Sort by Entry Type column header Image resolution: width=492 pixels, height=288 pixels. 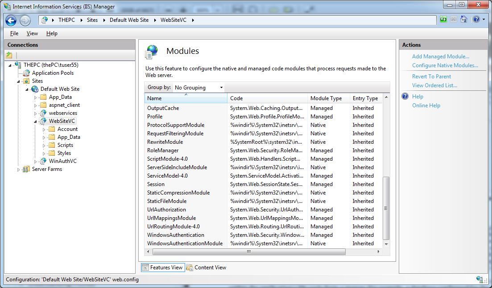coord(366,98)
